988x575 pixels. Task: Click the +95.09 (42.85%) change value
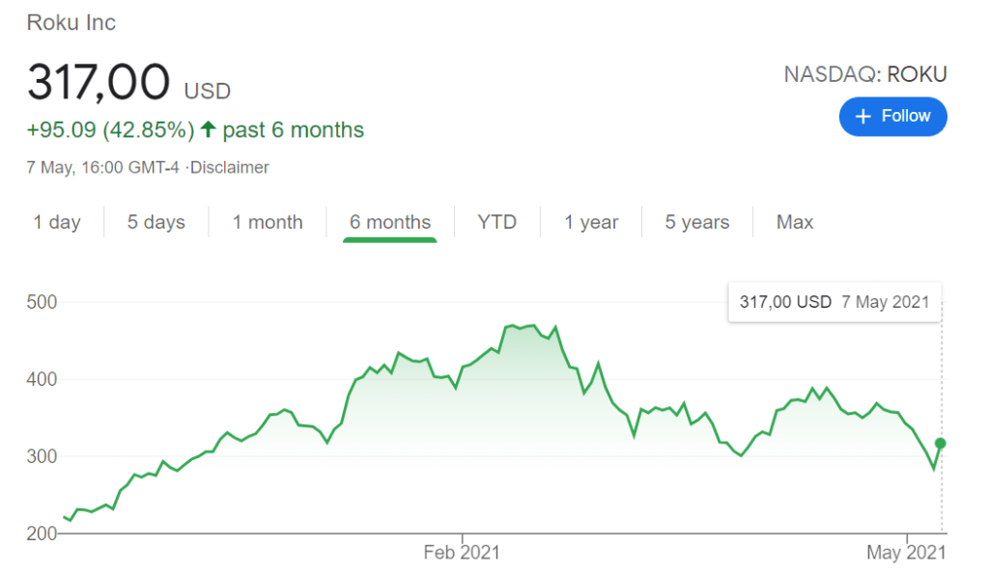point(110,129)
